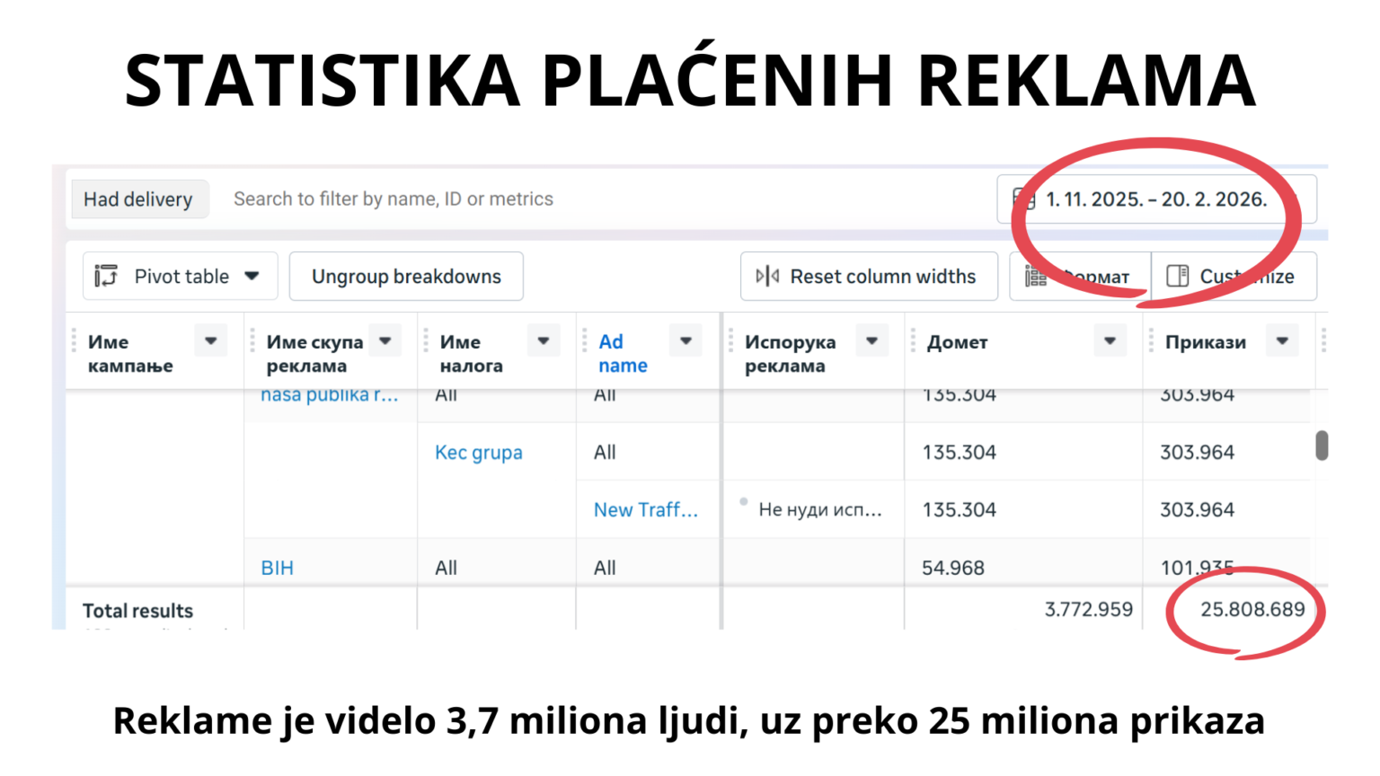The image size is (1380, 776).
Task: Click the Reset column widths icon
Action: (767, 277)
